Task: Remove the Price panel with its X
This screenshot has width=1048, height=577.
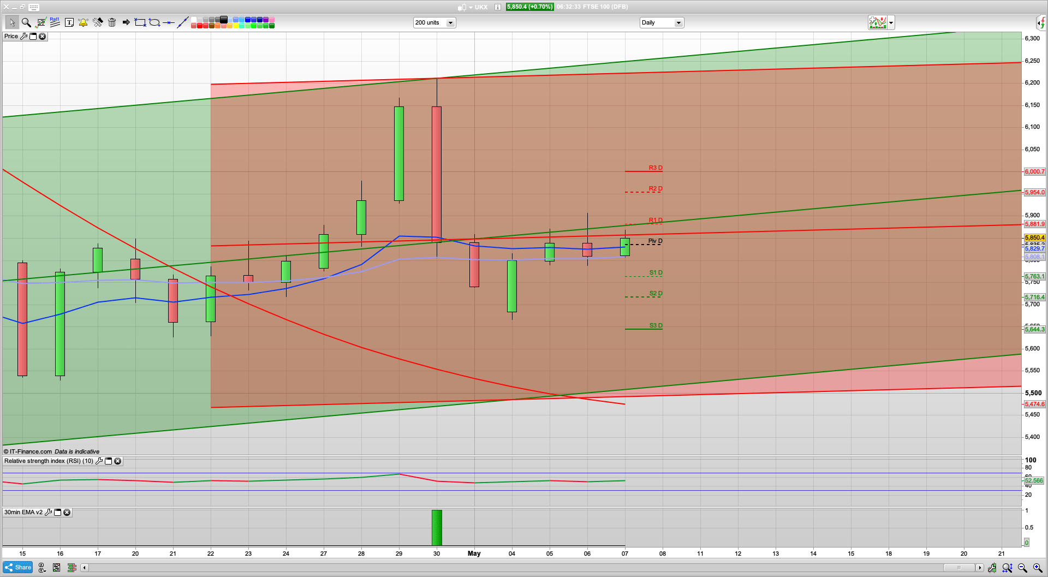Action: pos(42,37)
